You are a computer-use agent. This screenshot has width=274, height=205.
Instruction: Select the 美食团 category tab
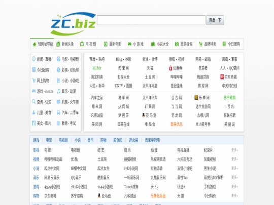(x=118, y=140)
